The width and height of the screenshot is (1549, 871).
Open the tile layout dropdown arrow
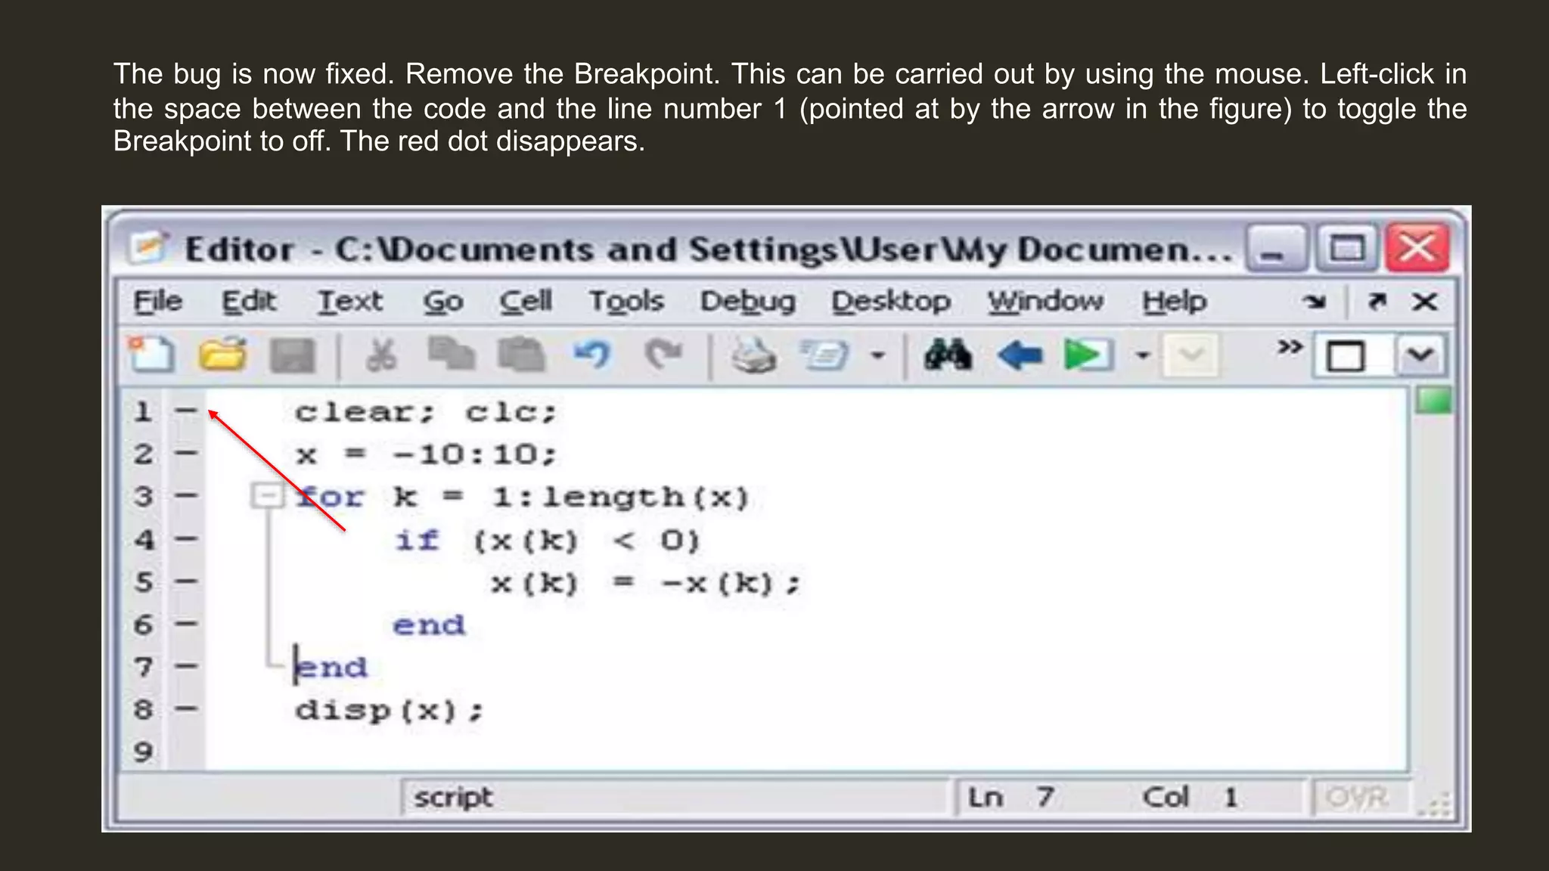click(1420, 355)
